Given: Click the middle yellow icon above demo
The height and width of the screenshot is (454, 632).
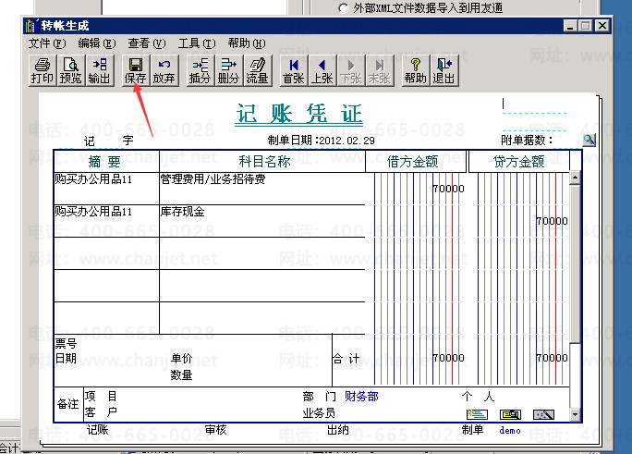Looking at the screenshot, I should click(510, 414).
